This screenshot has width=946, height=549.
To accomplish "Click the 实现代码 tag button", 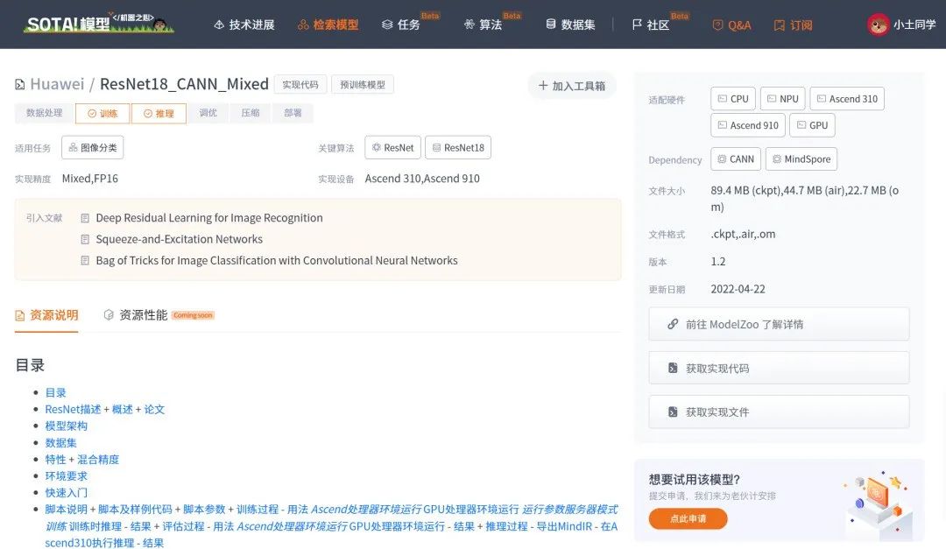I will pos(300,84).
